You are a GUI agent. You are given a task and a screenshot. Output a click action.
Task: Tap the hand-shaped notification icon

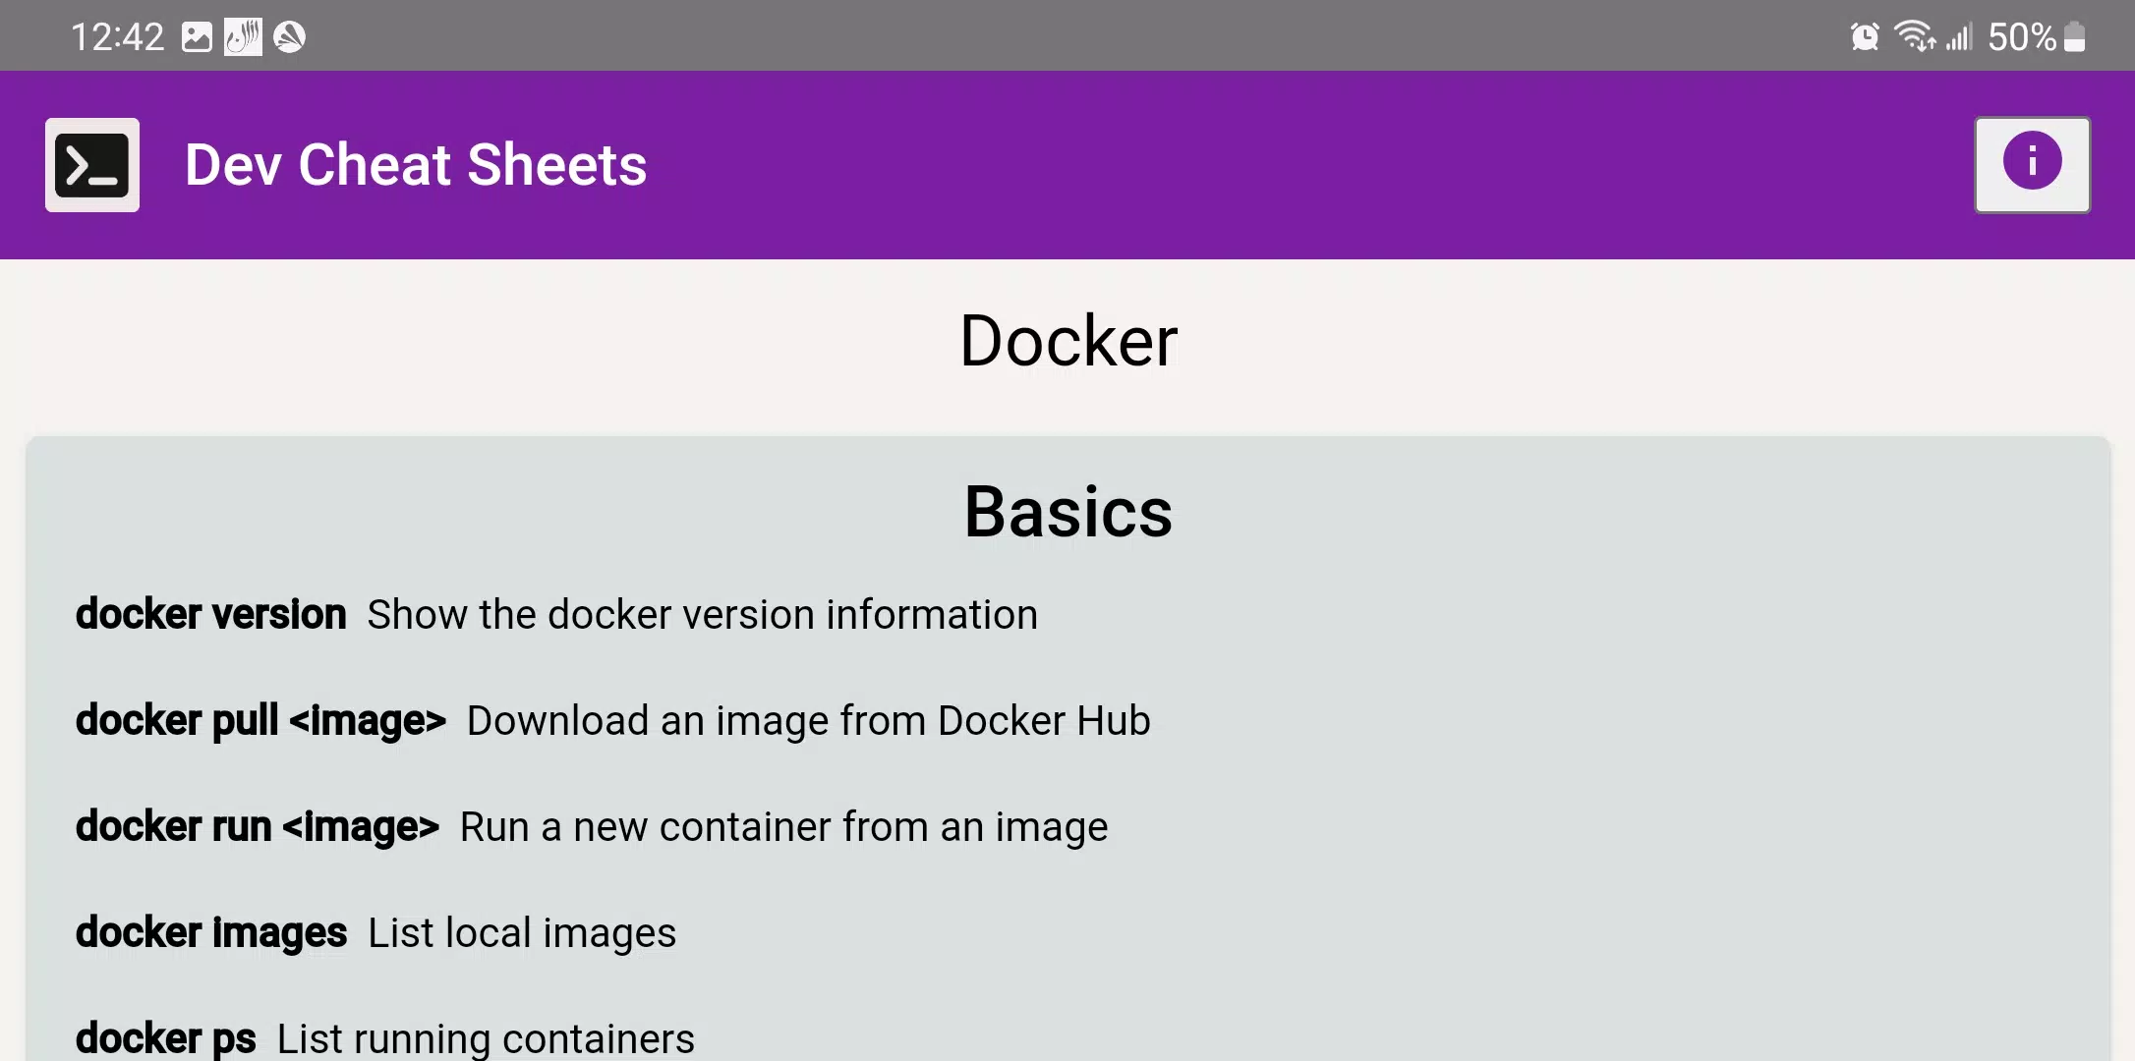(x=243, y=37)
